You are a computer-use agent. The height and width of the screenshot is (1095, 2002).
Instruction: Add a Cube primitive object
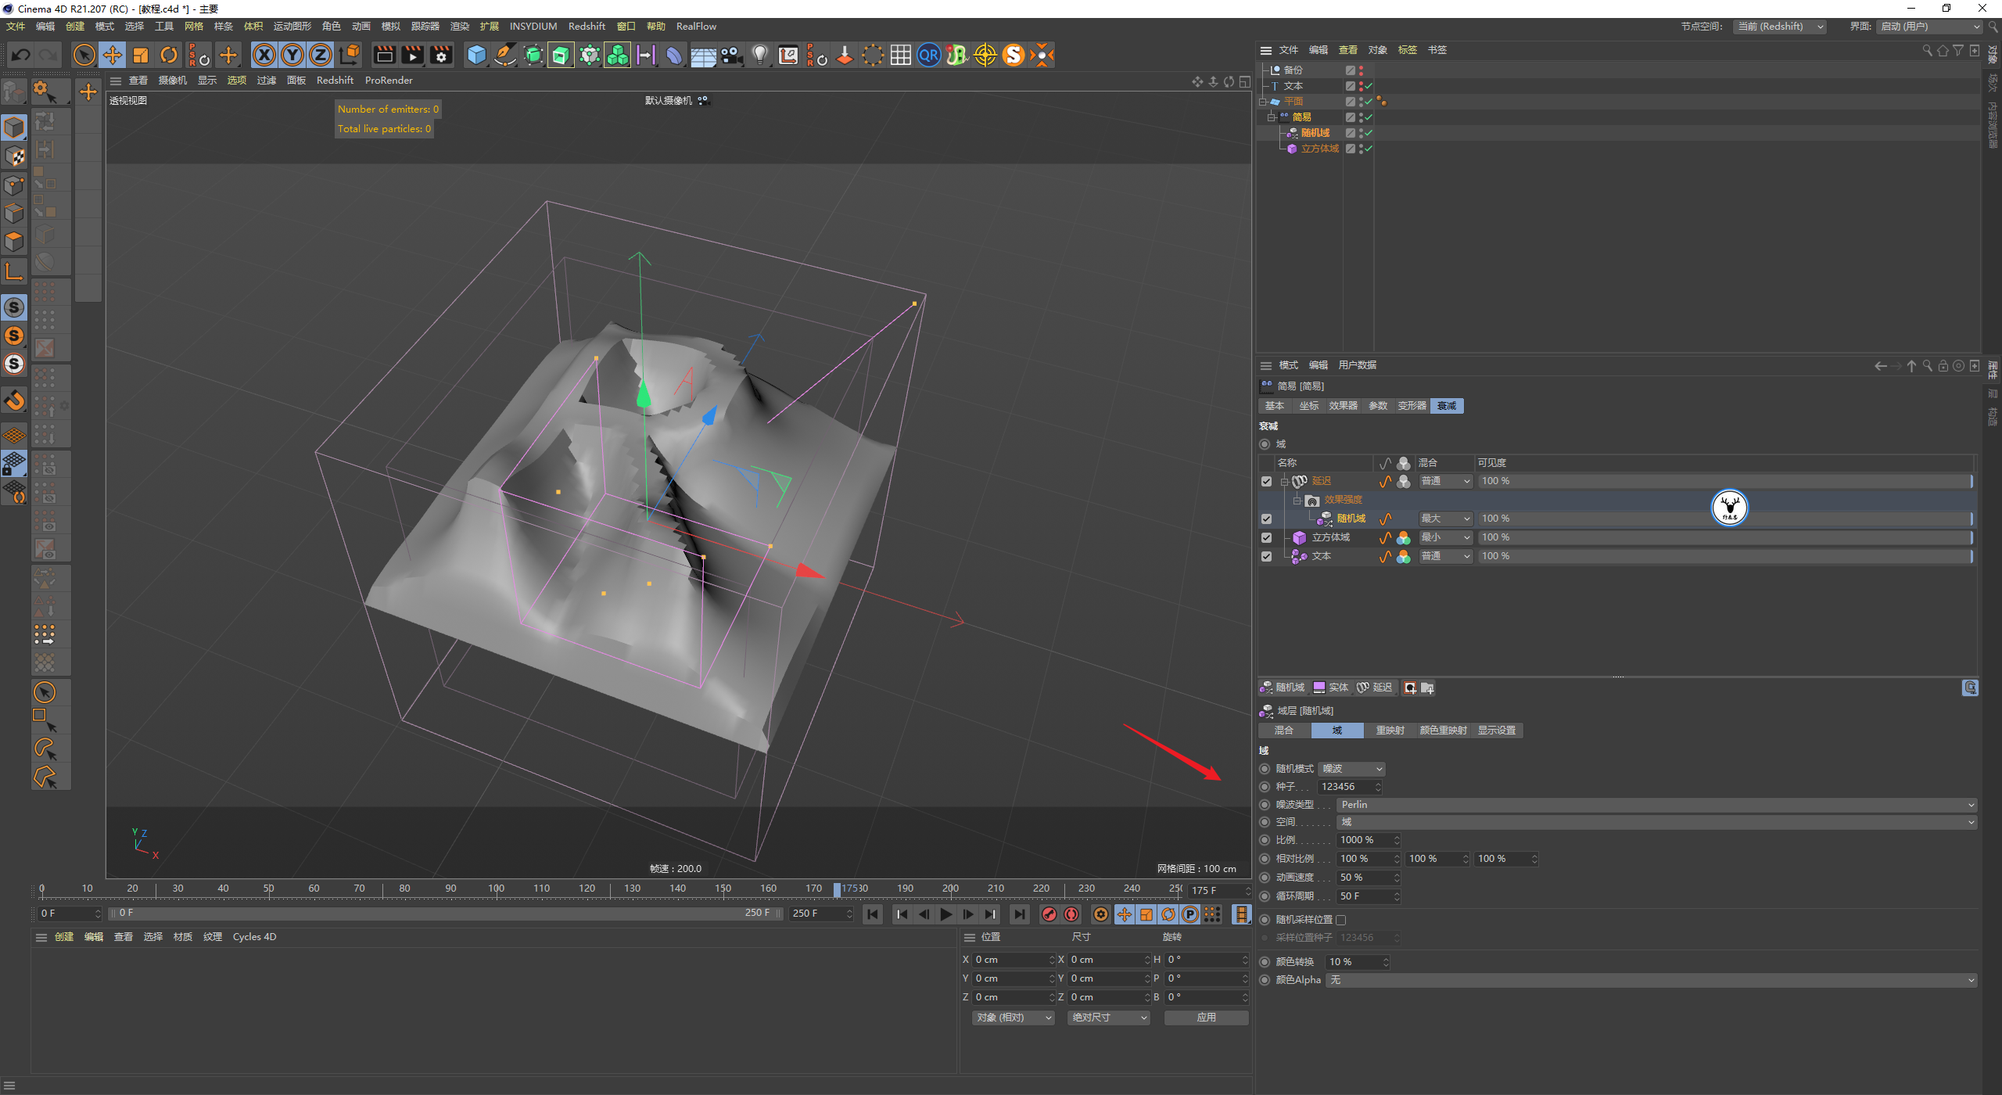tap(476, 55)
